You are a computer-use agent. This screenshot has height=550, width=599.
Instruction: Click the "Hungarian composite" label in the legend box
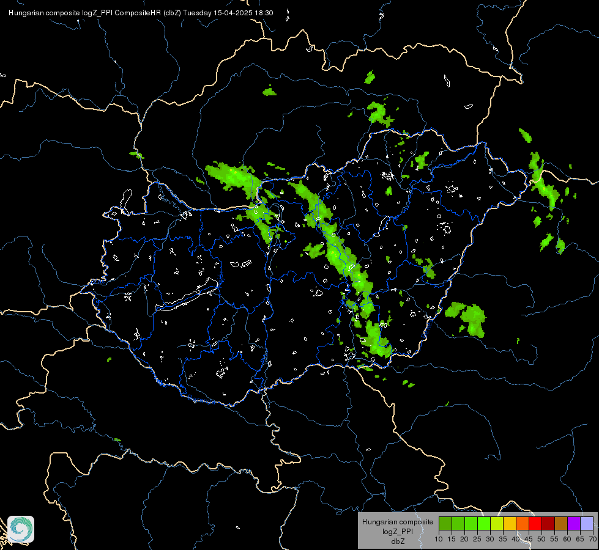398,522
